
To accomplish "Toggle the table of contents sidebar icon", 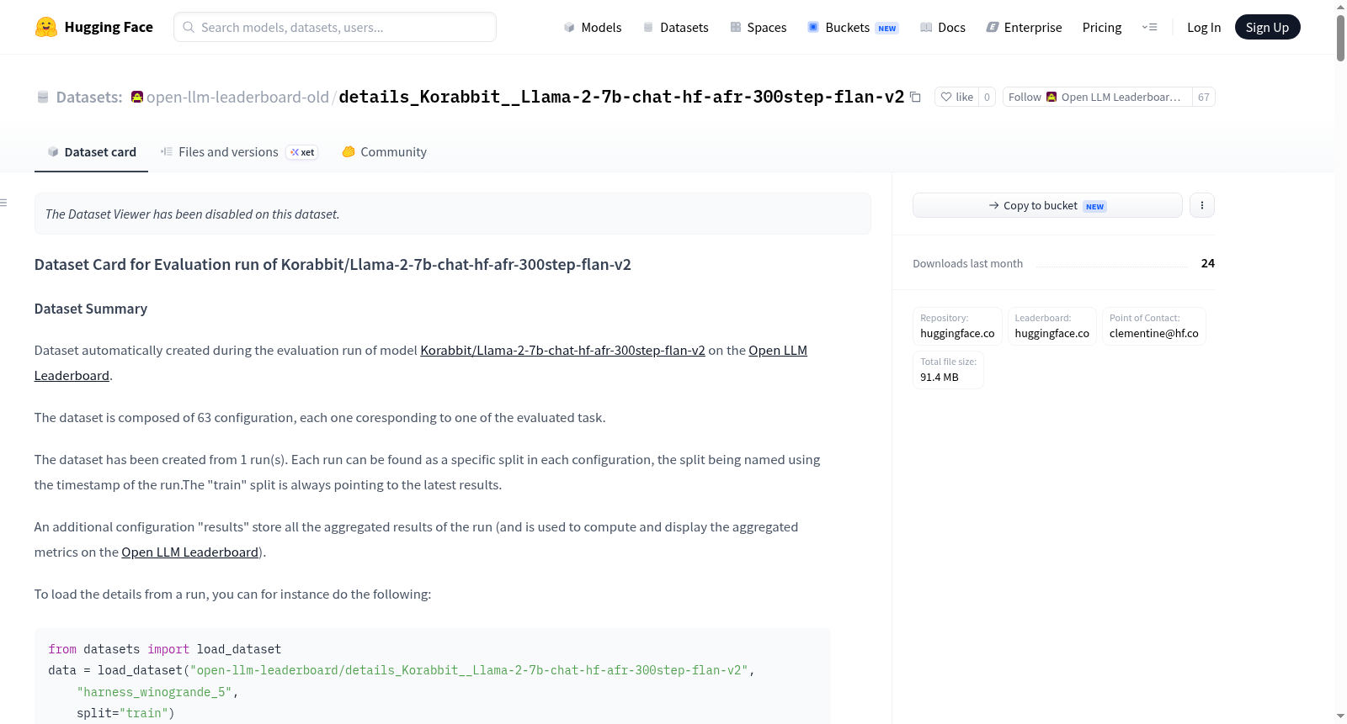I will 4,203.
